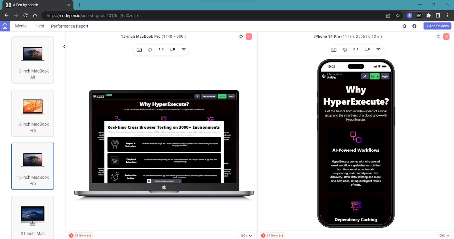Click the LT Browser home icon
Viewport: 454px width, 239px height.
point(5,26)
